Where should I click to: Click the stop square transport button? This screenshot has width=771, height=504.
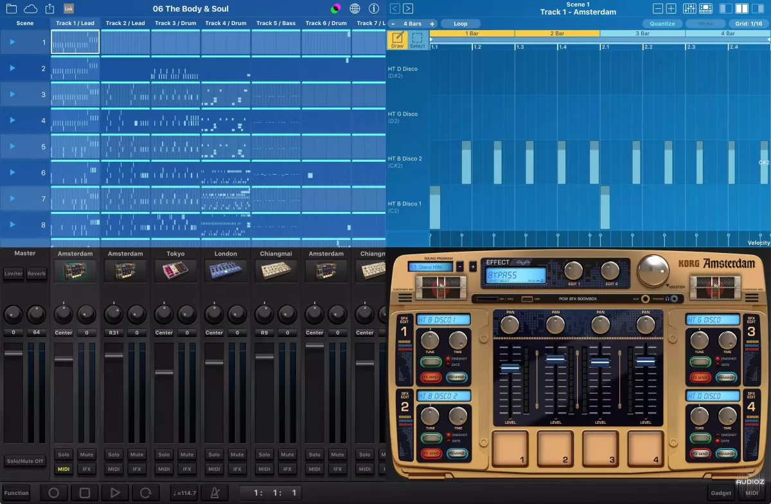coord(85,493)
